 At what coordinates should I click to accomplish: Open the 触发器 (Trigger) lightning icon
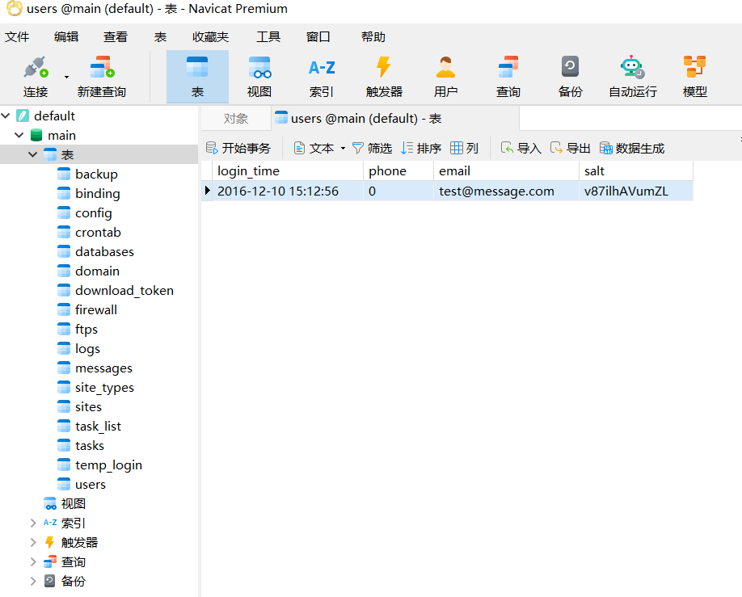tap(384, 68)
